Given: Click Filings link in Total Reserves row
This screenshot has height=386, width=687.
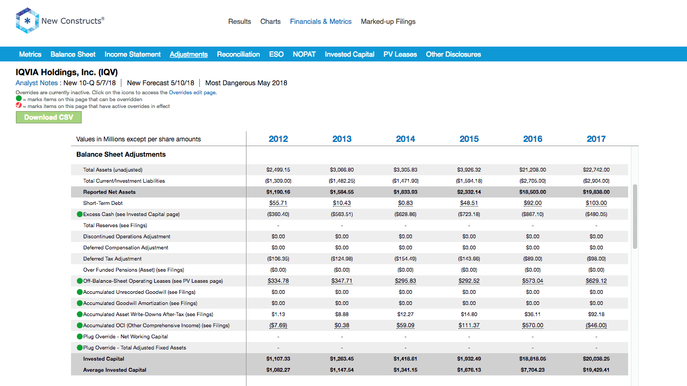Looking at the screenshot, I should point(137,226).
